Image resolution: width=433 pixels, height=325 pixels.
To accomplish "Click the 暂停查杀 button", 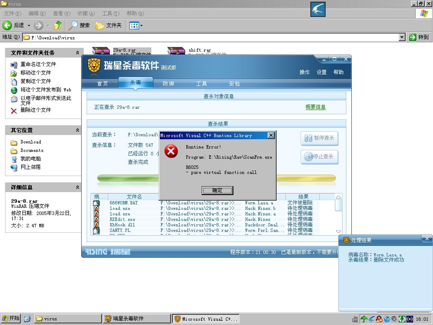I will (320, 138).
